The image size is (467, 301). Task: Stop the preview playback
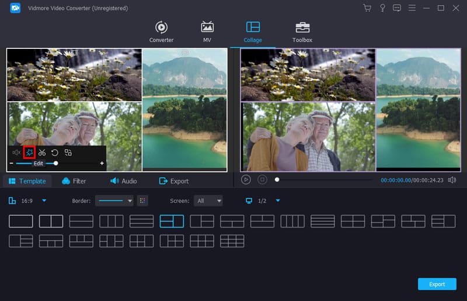[x=262, y=180]
